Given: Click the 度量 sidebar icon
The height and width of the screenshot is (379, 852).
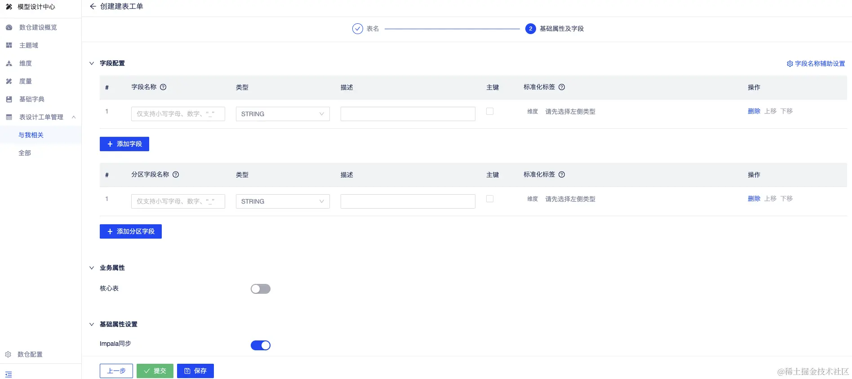Looking at the screenshot, I should tap(9, 81).
